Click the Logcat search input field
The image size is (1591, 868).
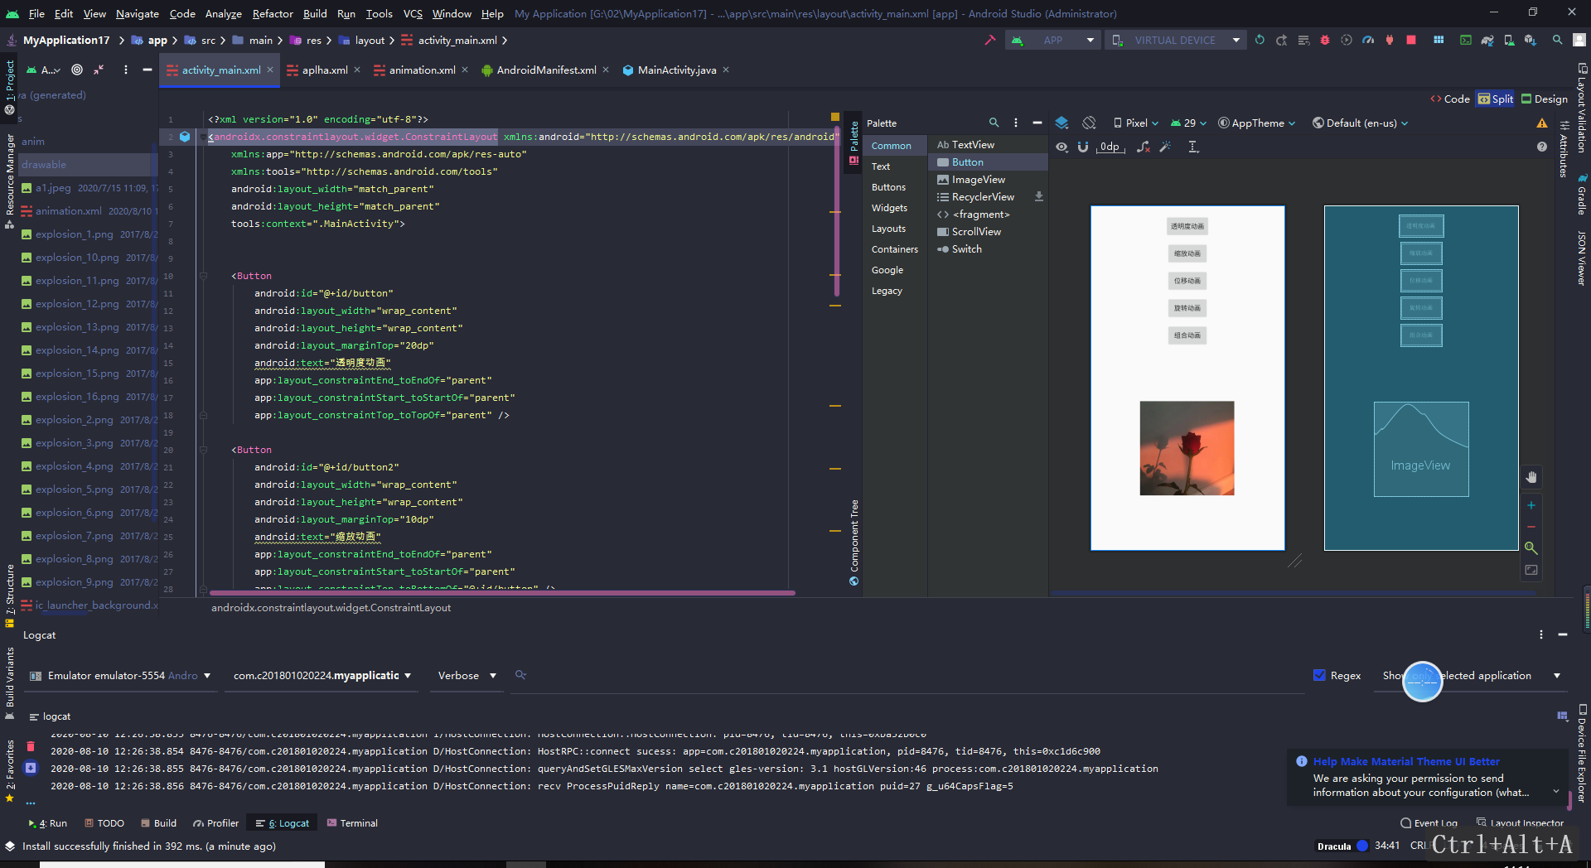click(907, 676)
